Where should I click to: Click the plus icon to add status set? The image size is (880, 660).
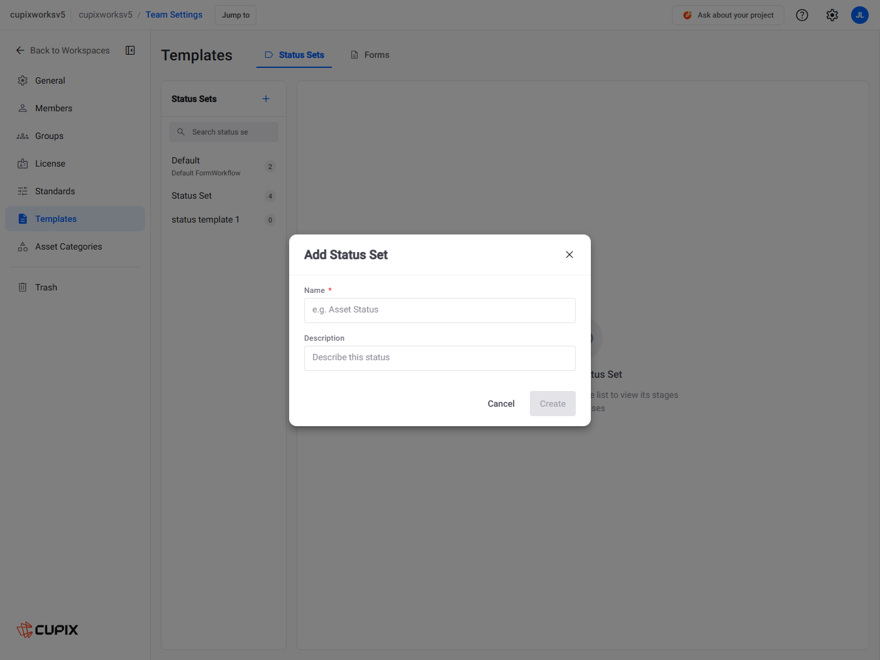(x=266, y=99)
